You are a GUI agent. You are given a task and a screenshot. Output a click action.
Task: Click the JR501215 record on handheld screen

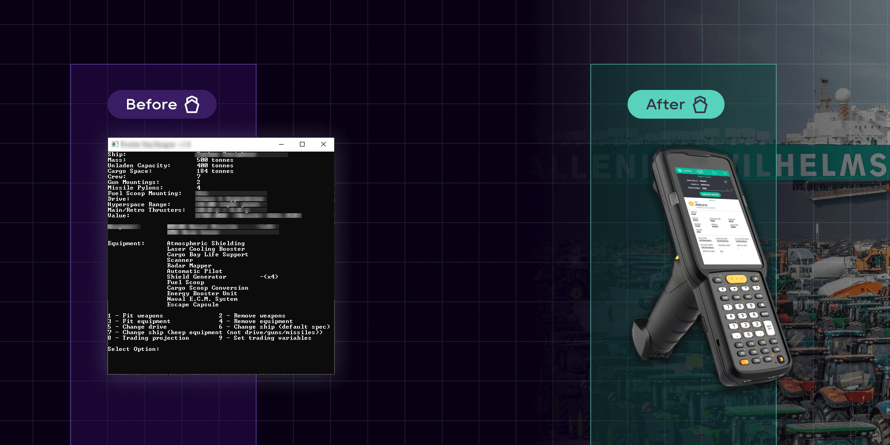[701, 205]
